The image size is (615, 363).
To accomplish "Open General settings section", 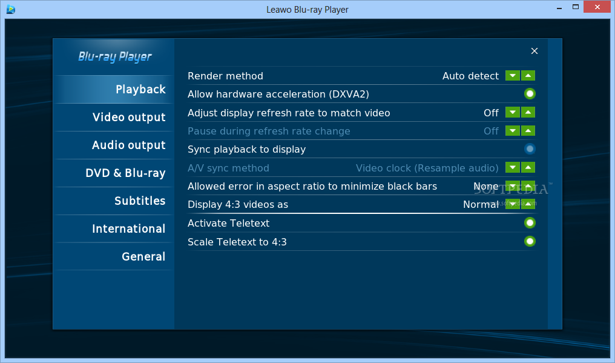I will pos(114,256).
